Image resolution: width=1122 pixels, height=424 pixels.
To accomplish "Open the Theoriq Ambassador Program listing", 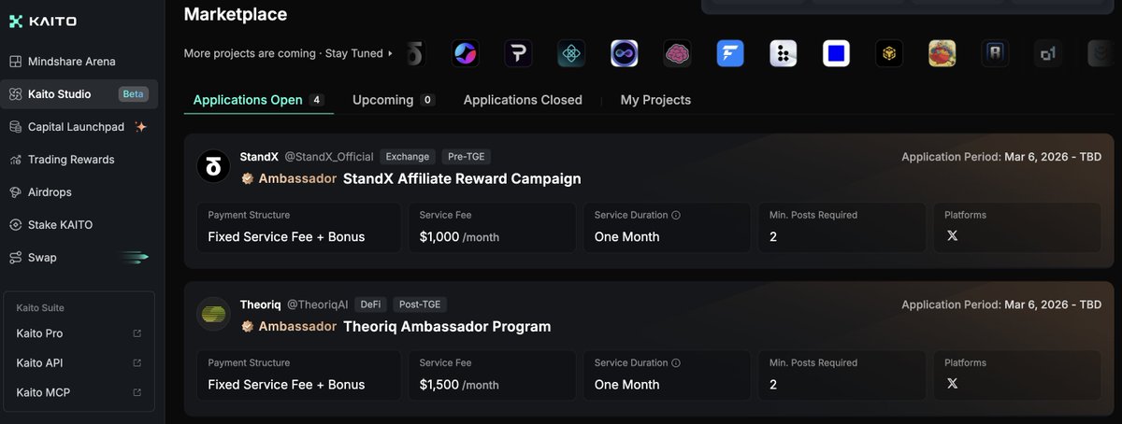I will pos(447,327).
